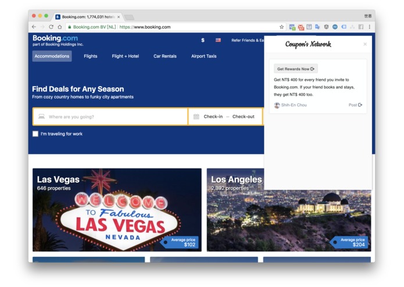Open the faded Google Drive extension icon

(x=352, y=27)
